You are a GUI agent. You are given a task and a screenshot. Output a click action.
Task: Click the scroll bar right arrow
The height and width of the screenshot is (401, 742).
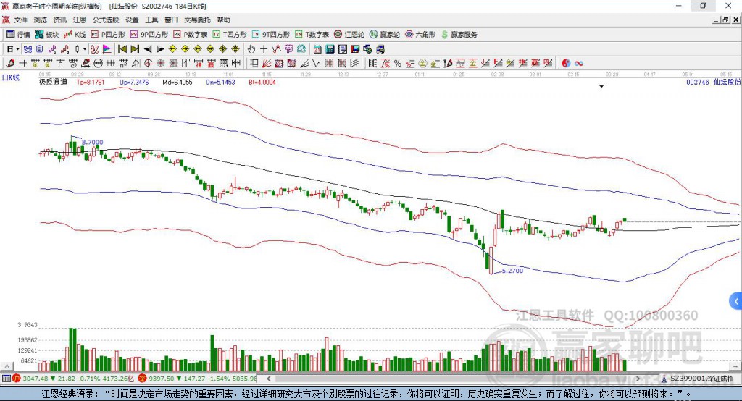[638, 379]
